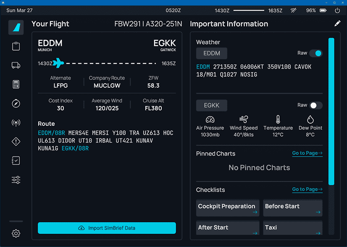This screenshot has width=347, height=247.
Task: Open the Cockpit Preparation checklist
Action: coord(228,208)
